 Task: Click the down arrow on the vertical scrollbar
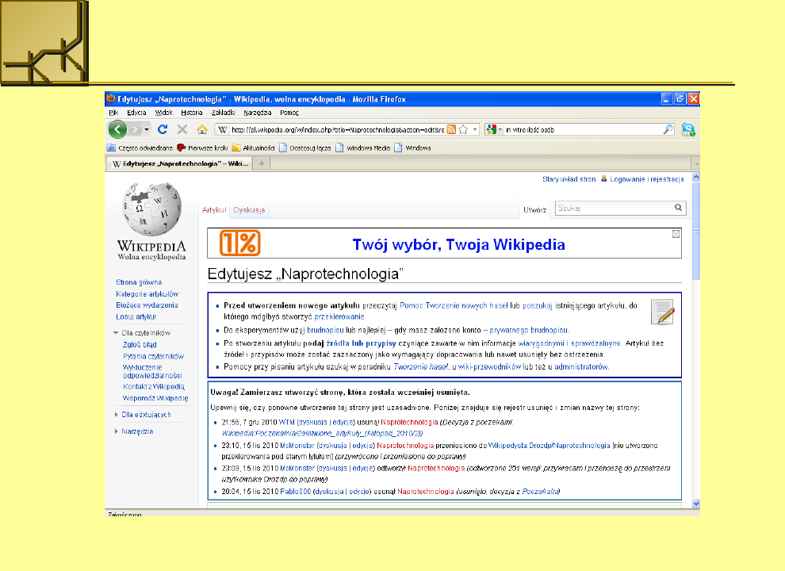pyautogui.click(x=695, y=503)
